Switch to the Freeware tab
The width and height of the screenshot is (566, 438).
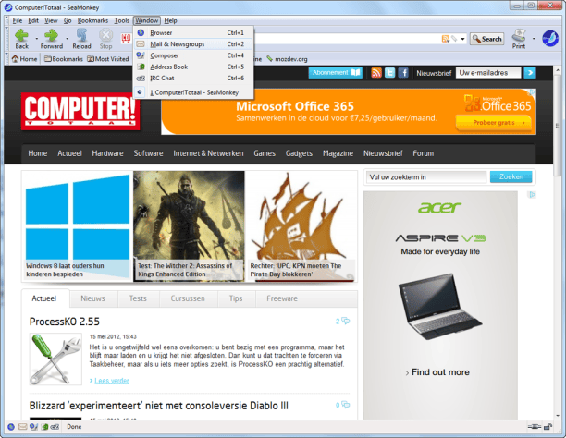point(282,298)
